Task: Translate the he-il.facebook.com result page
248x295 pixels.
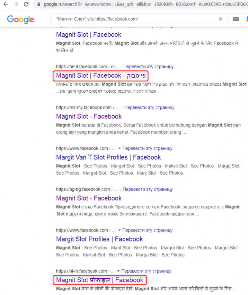Action: (149, 67)
